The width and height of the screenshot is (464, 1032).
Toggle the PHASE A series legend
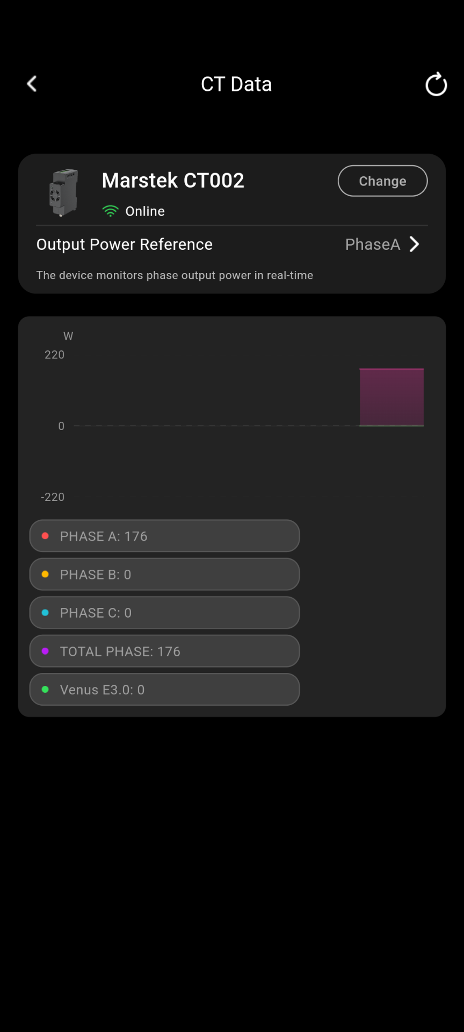tap(164, 536)
